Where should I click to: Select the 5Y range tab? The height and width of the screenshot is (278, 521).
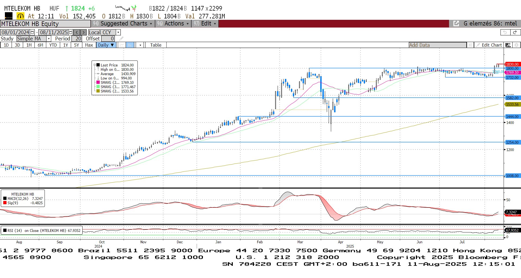coord(77,45)
